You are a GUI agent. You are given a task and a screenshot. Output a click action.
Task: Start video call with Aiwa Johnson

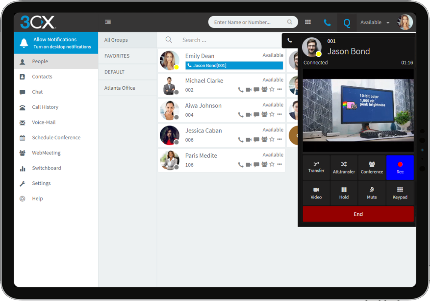point(249,115)
